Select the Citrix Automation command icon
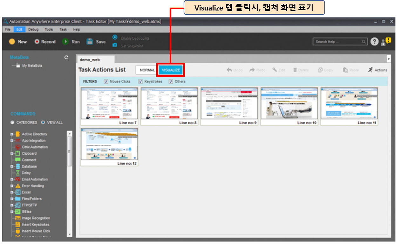The image size is (399, 244). [x=18, y=147]
